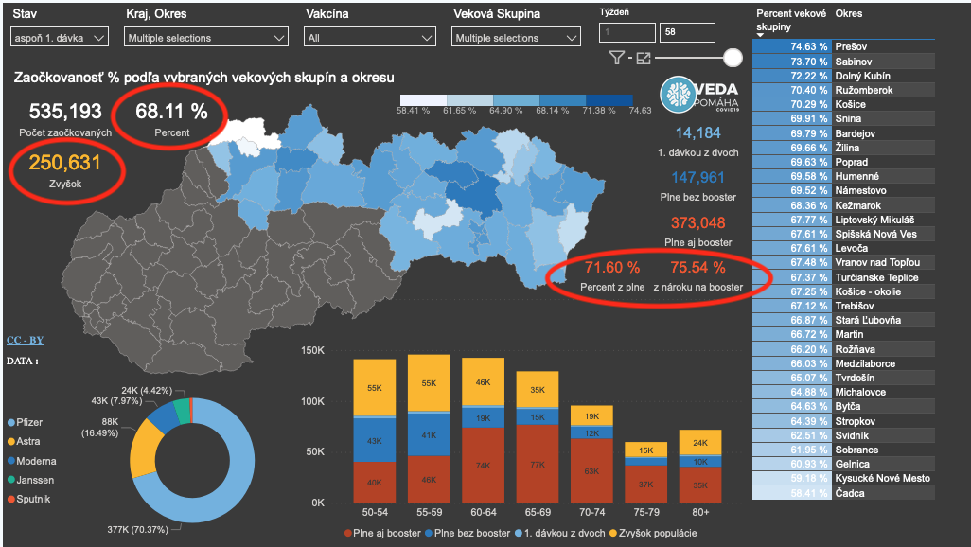Expand the Veková Skupina dropdown
This screenshot has width=971, height=547.
point(517,38)
